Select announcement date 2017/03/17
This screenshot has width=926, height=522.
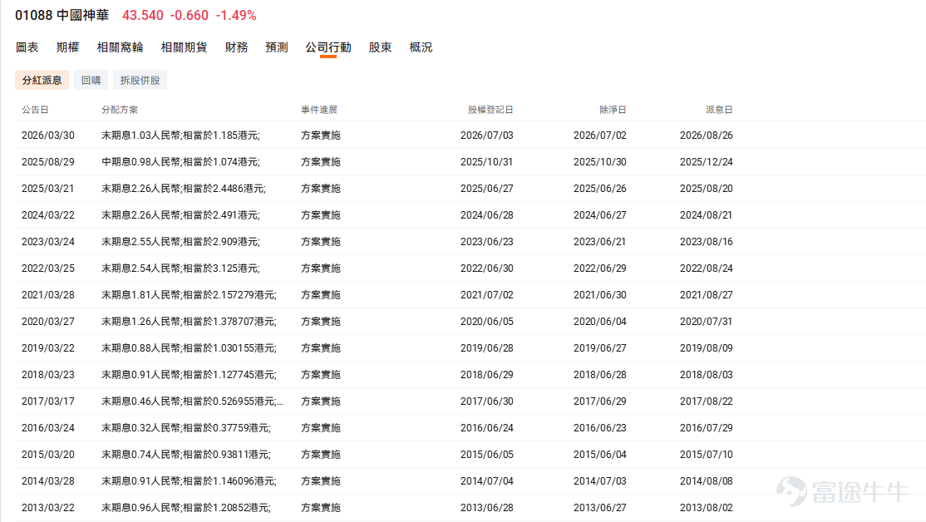(48, 401)
